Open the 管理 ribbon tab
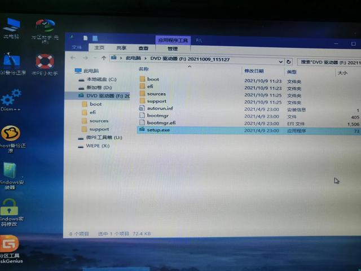 [173, 49]
